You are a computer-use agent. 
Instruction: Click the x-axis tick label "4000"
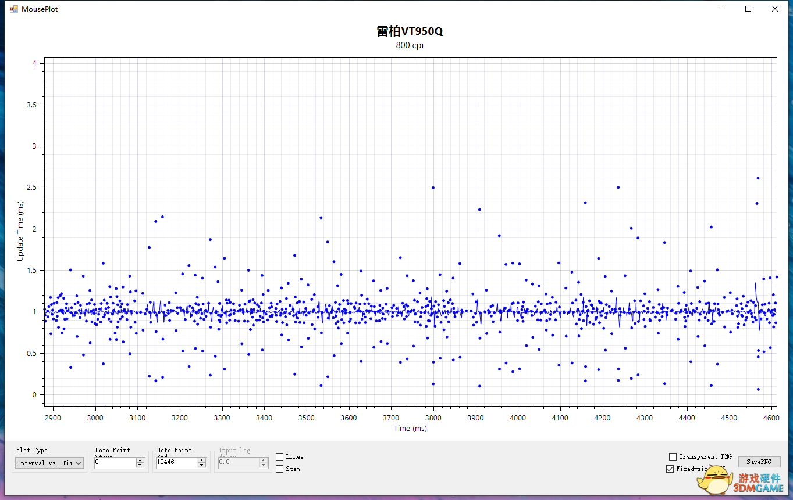click(x=518, y=418)
